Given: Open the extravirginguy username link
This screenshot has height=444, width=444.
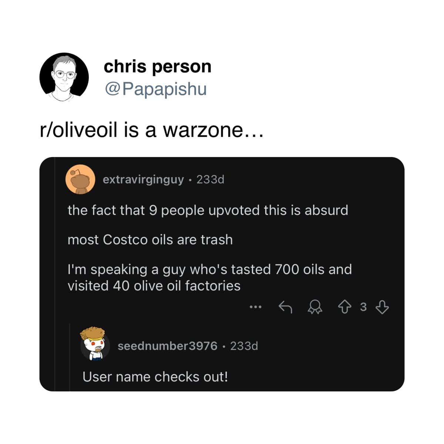Looking at the screenshot, I should 143,179.
